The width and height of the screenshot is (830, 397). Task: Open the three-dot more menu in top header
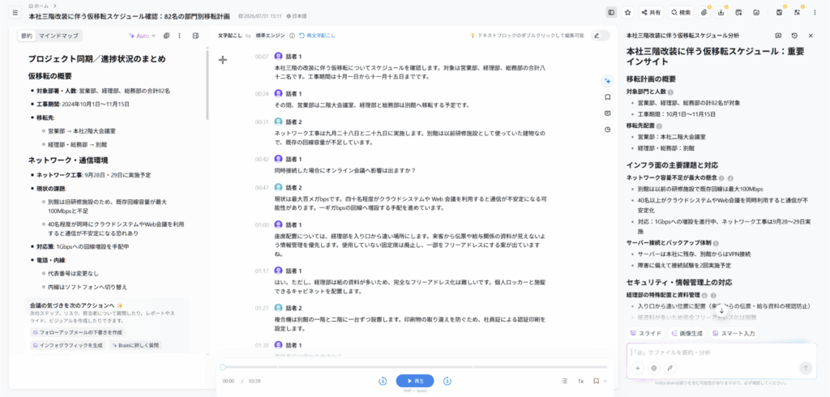[x=815, y=12]
